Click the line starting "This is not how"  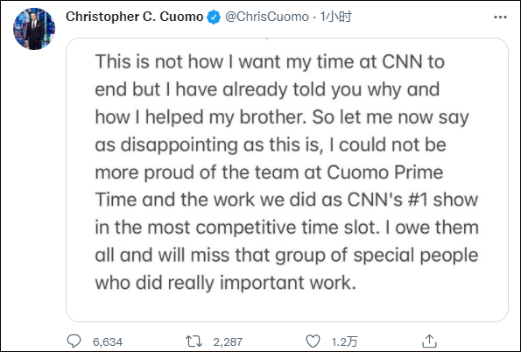270,62
